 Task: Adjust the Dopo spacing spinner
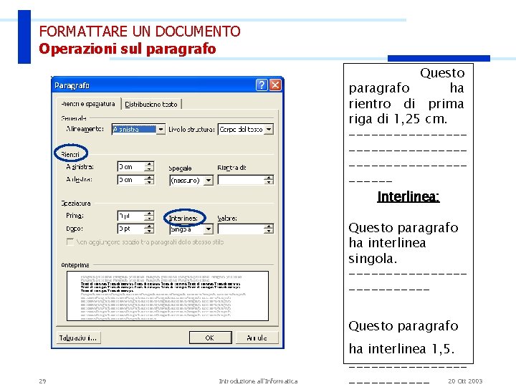(149, 229)
